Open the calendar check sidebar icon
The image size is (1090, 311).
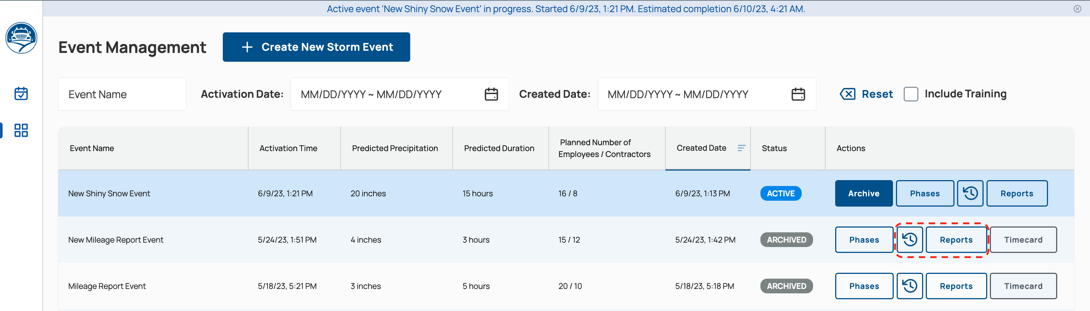tap(21, 93)
